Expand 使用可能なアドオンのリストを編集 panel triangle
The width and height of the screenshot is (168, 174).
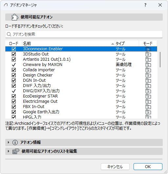[x=9, y=151]
